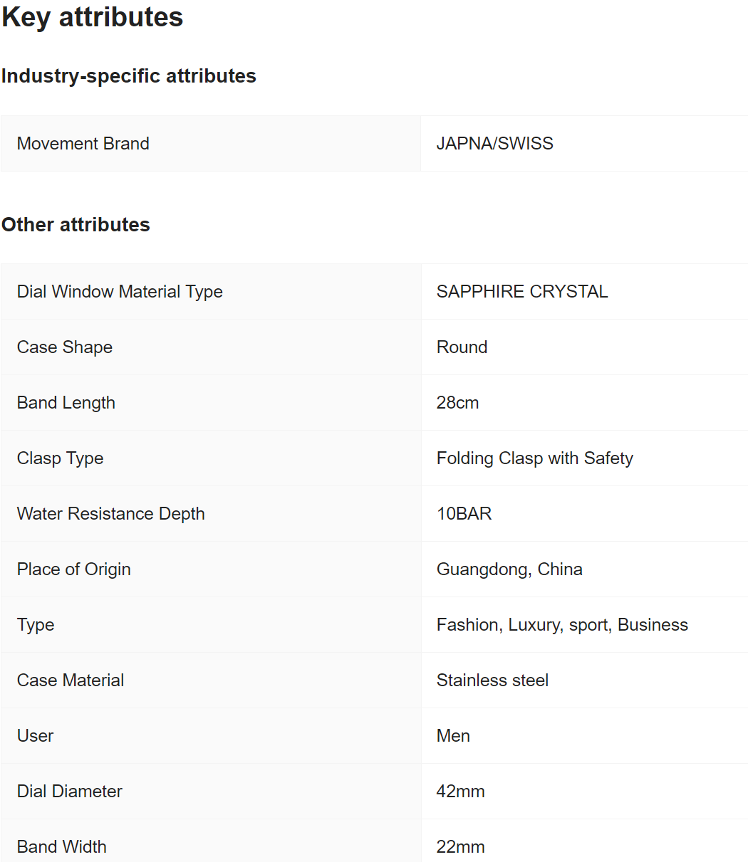Click the 28cm band length value

pos(457,403)
